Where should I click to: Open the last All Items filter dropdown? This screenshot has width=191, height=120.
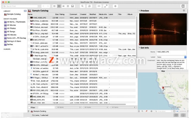pos(123,107)
